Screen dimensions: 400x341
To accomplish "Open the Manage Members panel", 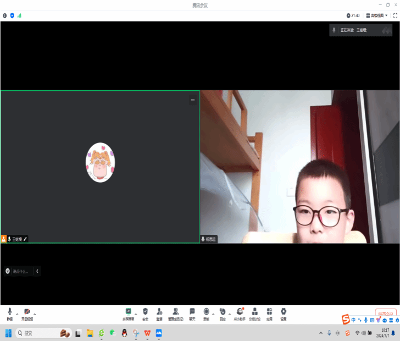I will tap(176, 313).
